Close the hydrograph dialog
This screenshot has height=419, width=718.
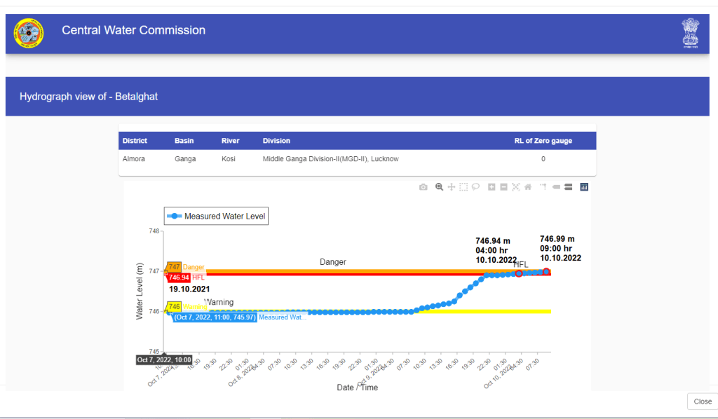702,401
